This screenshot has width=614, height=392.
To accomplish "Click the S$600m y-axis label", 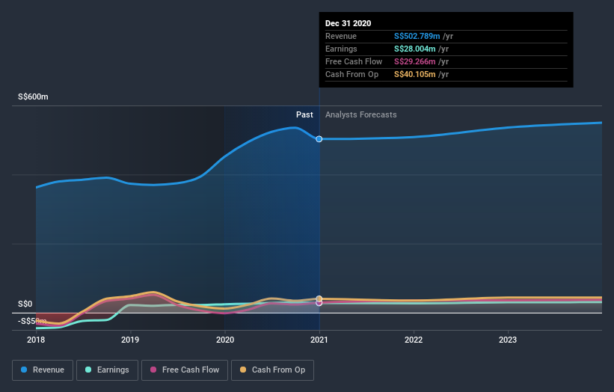I will click(x=33, y=97).
